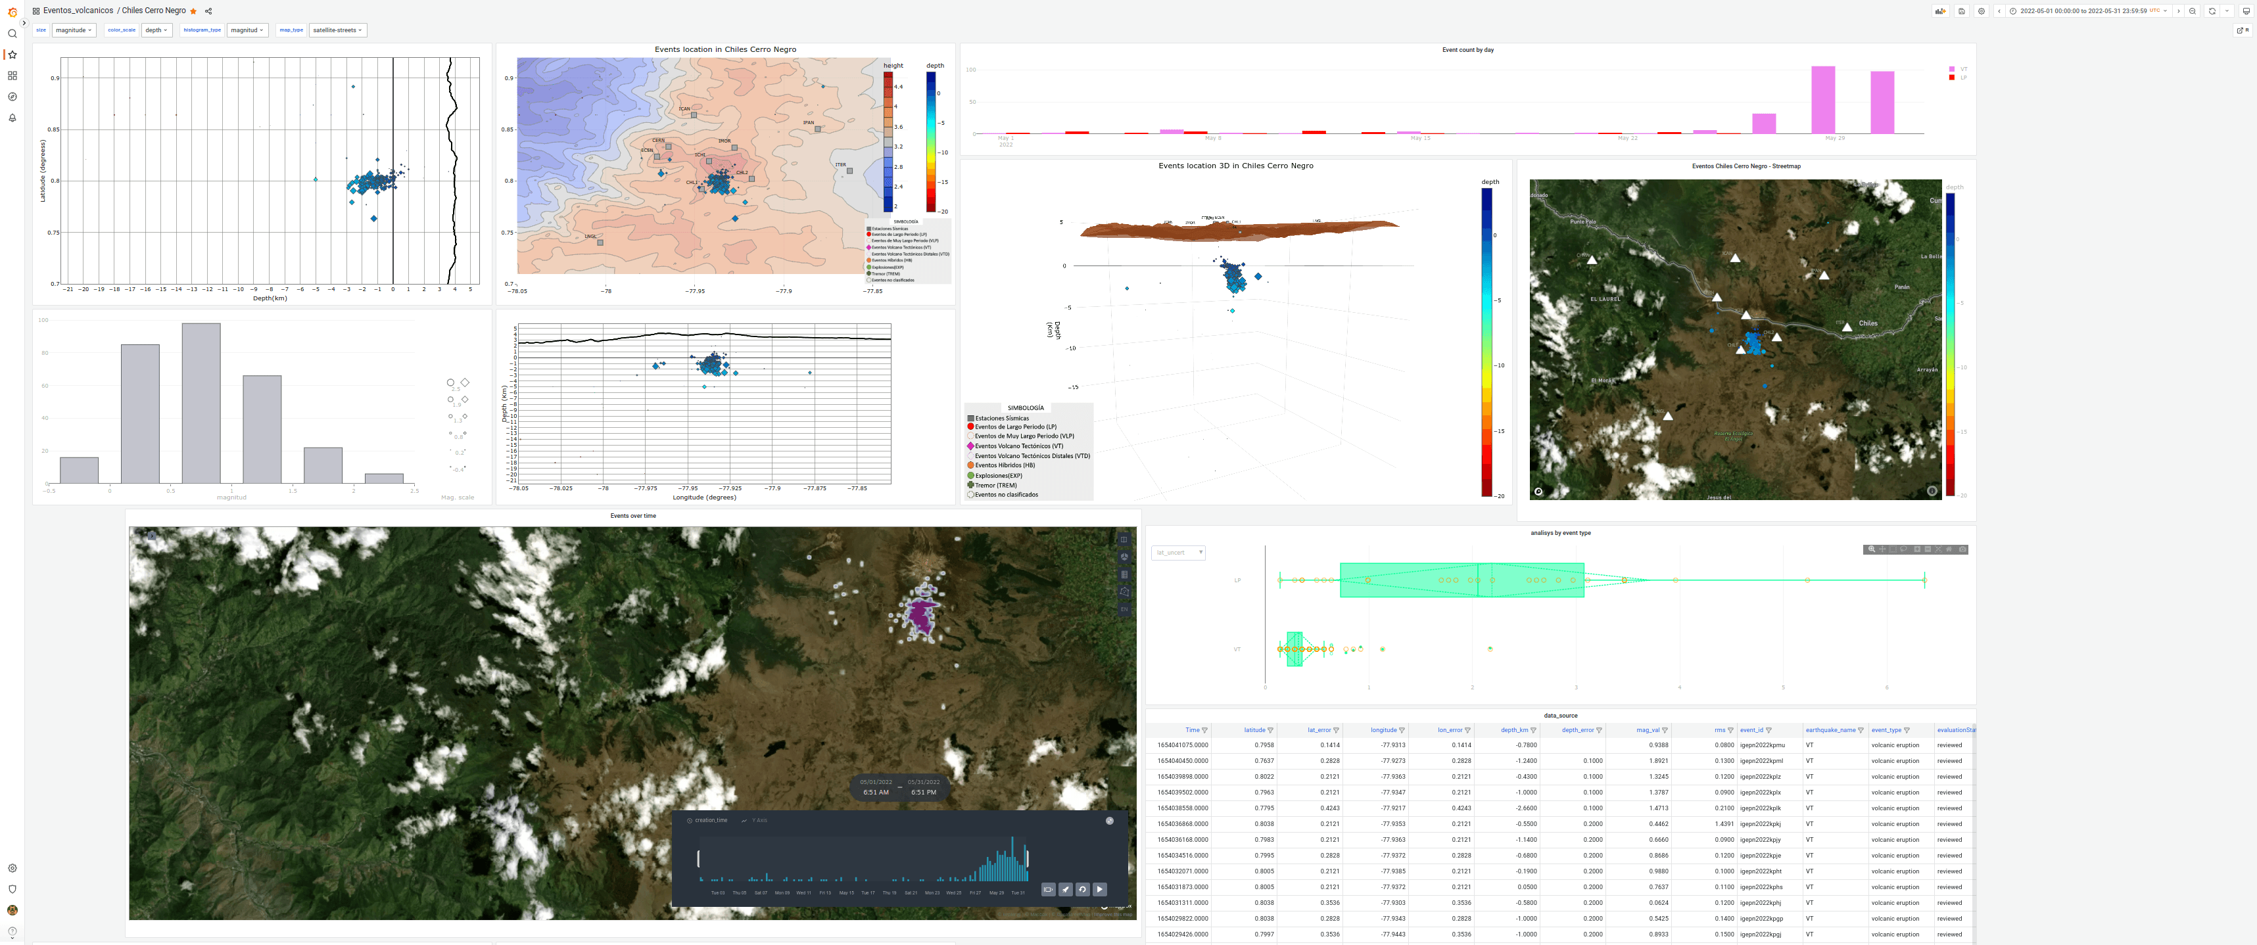Open the Explore compass in the left sidebar

11,97
